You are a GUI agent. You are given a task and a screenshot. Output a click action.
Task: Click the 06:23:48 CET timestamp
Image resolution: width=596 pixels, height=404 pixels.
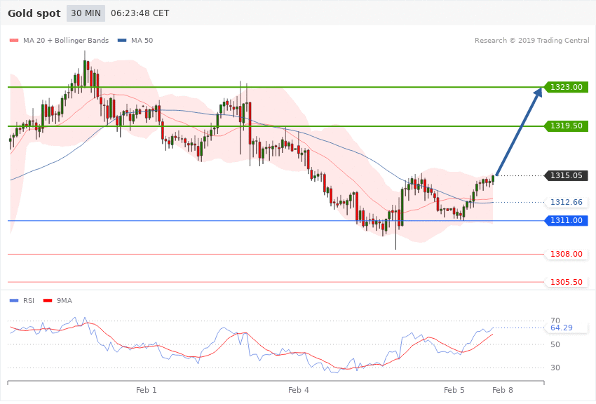[140, 13]
